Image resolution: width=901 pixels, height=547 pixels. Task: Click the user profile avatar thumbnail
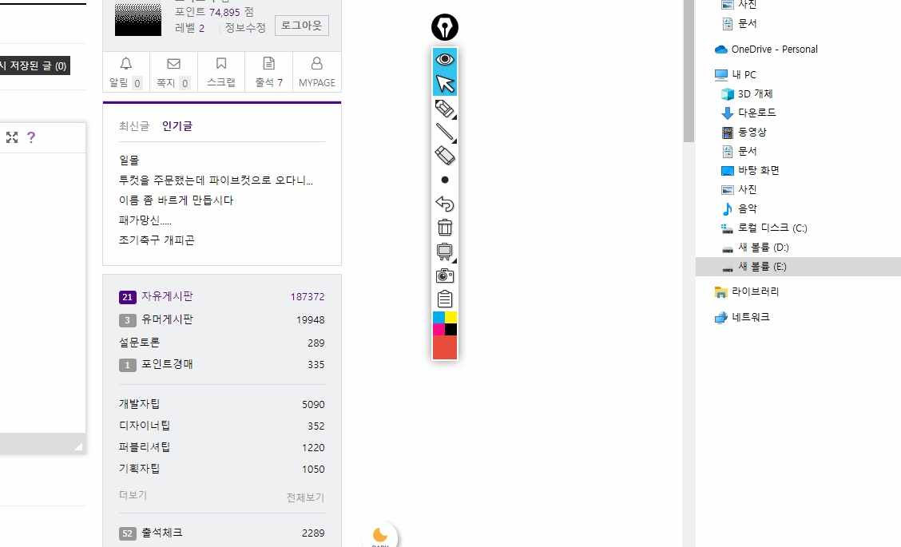pos(138,19)
